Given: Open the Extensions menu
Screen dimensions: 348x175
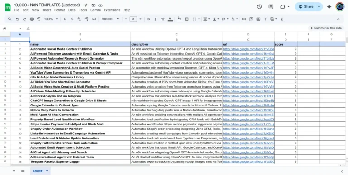Looking at the screenshot, I should click(112, 10).
